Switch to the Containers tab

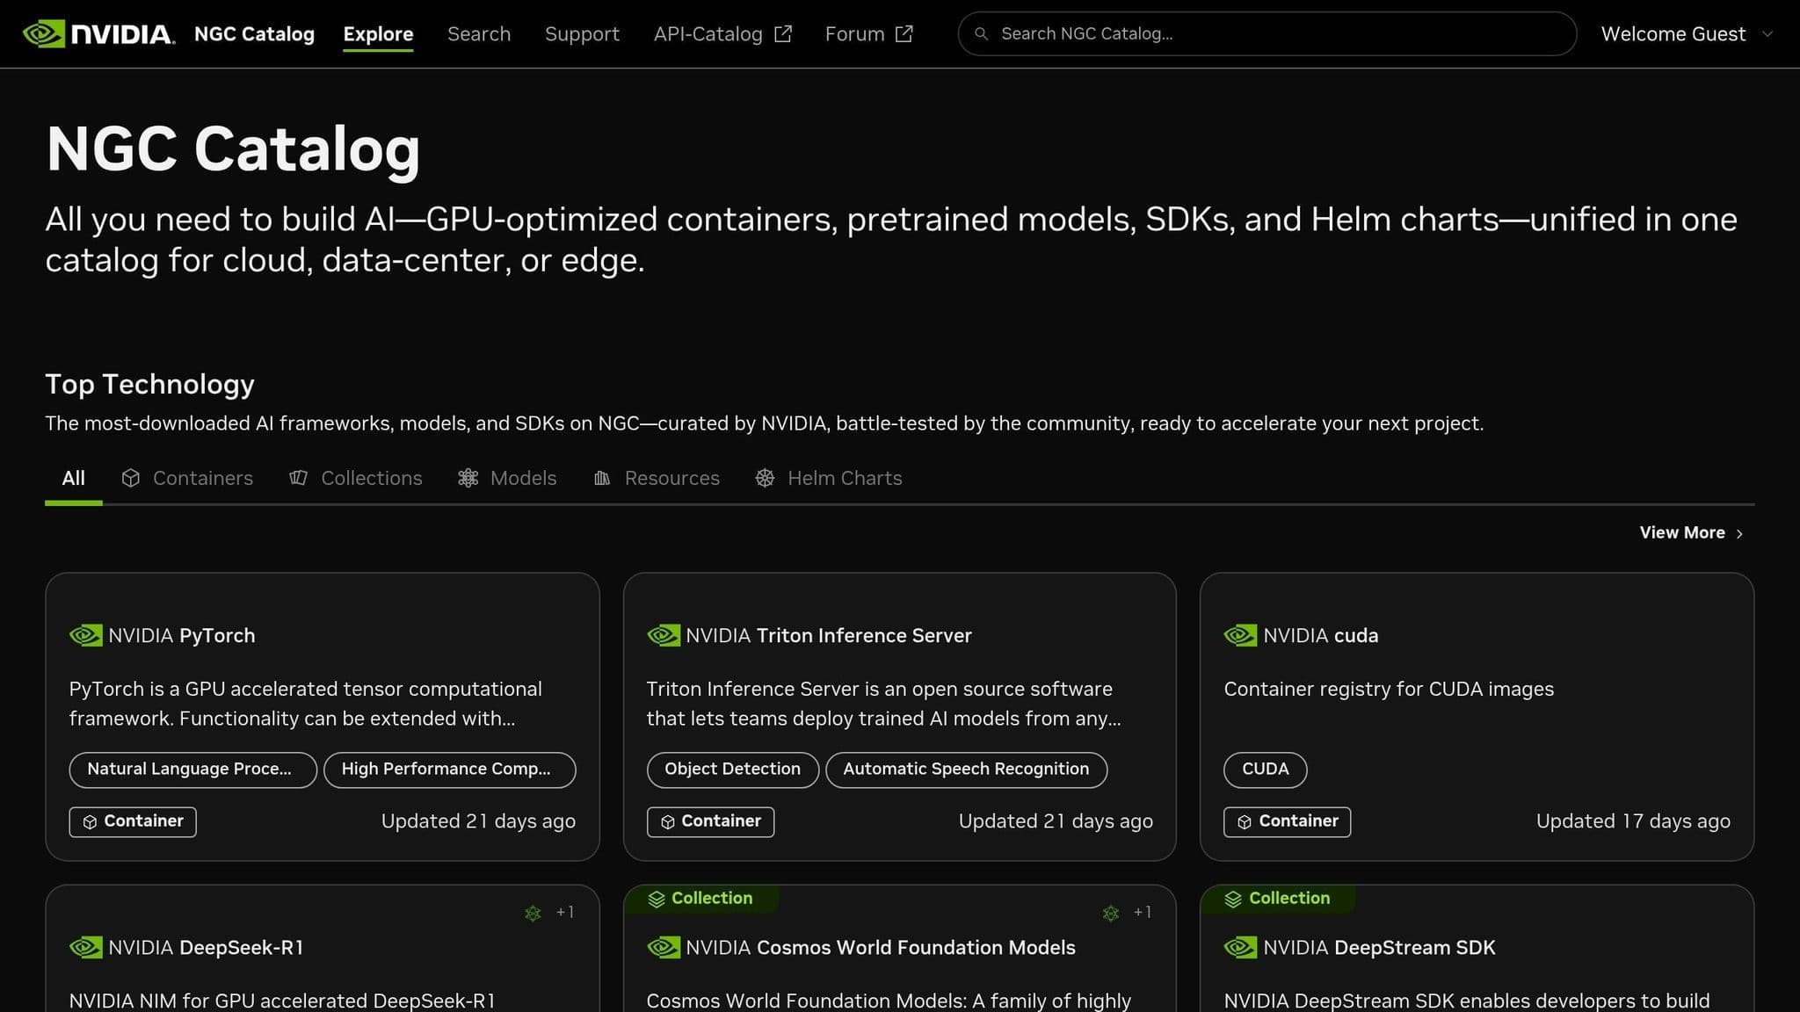coord(186,479)
